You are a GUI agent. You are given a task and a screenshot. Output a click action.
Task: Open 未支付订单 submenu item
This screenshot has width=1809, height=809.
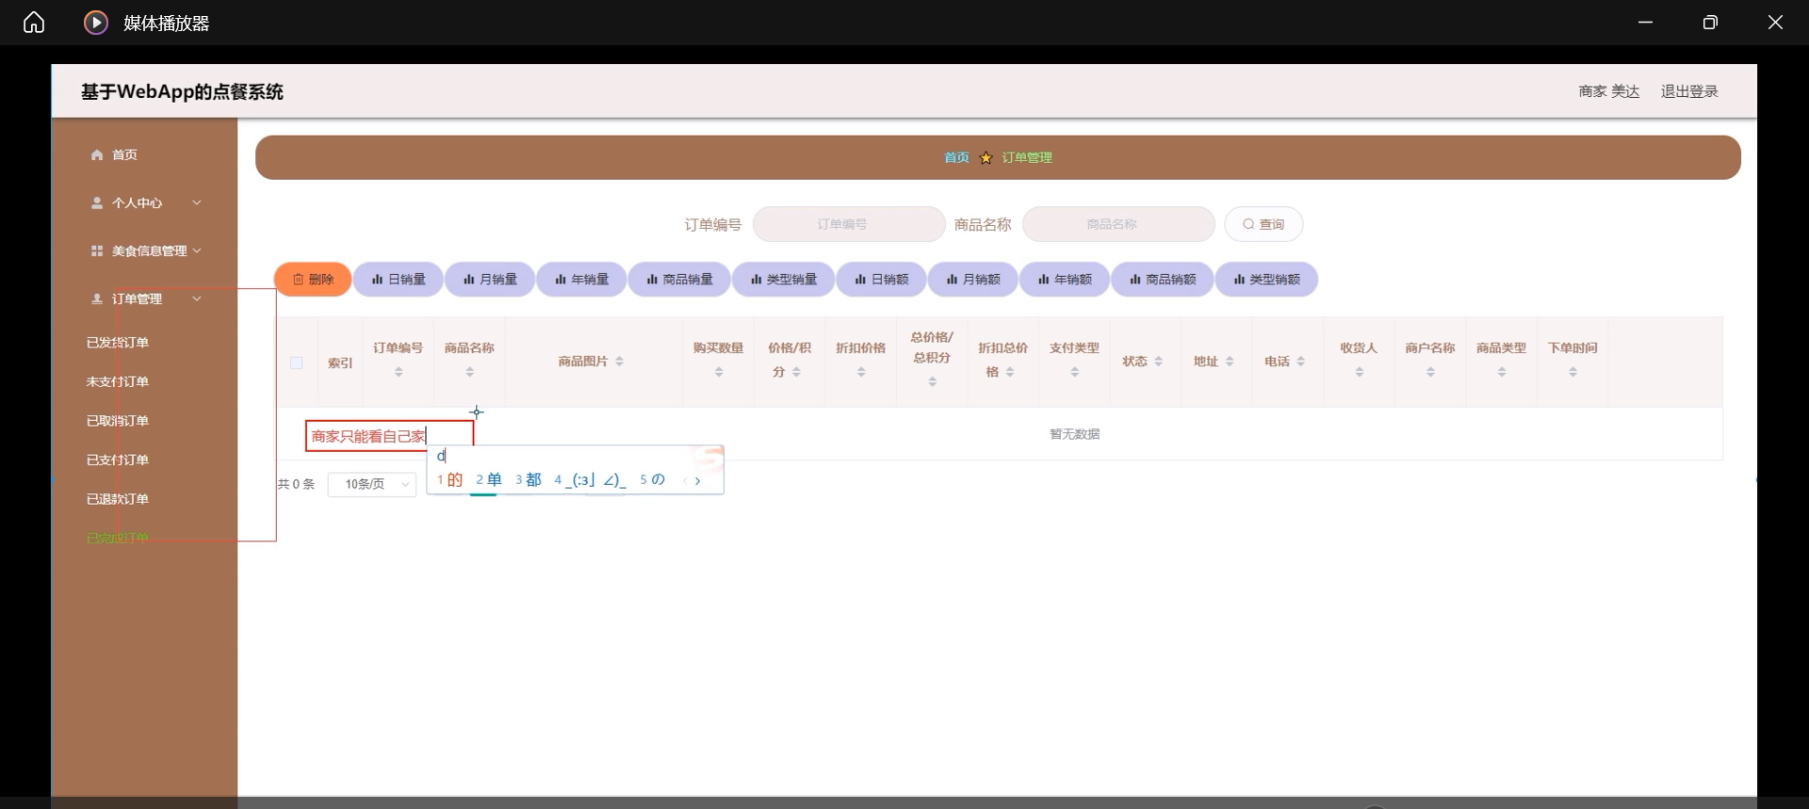point(117,381)
